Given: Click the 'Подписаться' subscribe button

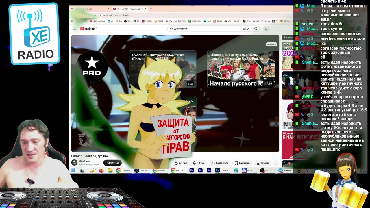Looking at the screenshot, I should 112,163.
